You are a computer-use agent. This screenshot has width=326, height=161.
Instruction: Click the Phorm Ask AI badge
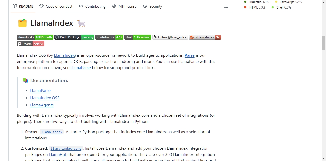point(30,44)
